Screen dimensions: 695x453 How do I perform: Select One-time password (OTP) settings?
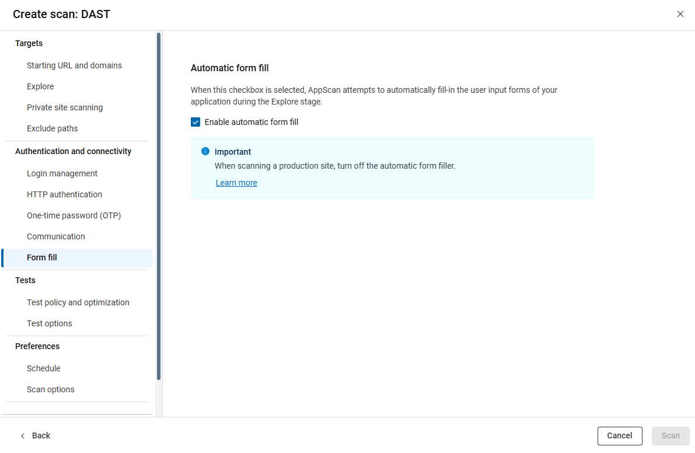click(74, 215)
